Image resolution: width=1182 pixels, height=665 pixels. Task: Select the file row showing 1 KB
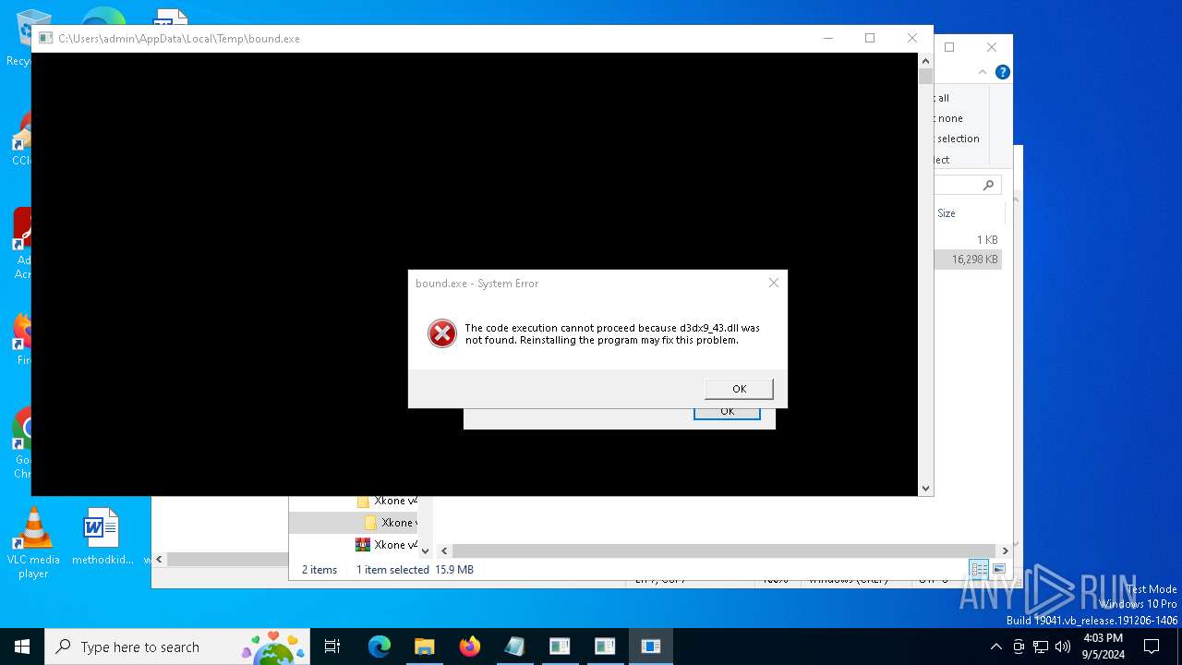pyautogui.click(x=968, y=239)
